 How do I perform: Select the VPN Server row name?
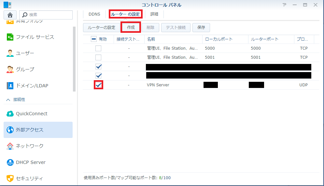[x=158, y=85]
